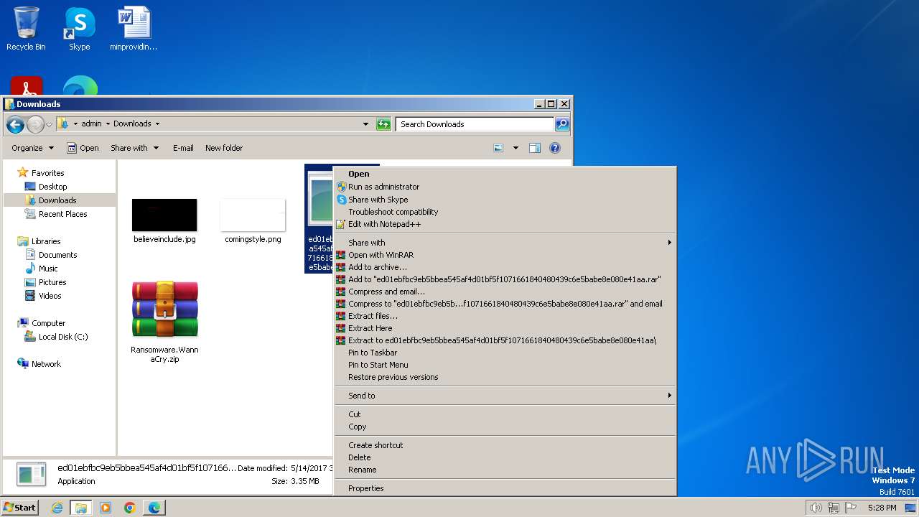
Task: Choose Troubleshoot compatibility
Action: click(x=505, y=212)
